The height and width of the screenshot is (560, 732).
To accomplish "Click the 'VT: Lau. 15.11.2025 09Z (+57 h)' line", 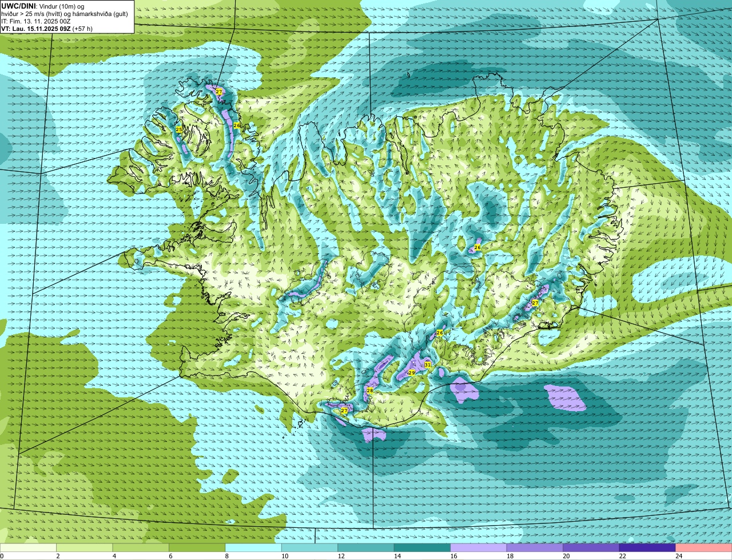I will [47, 29].
